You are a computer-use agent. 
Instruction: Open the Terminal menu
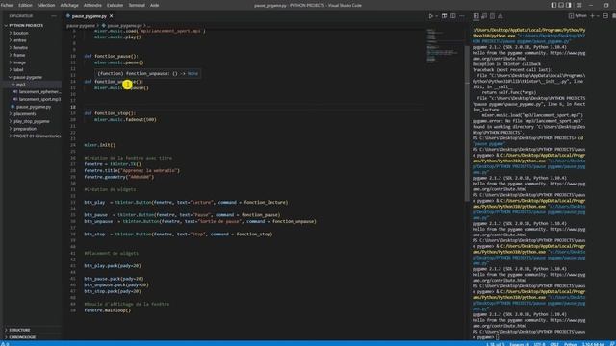tap(137, 5)
